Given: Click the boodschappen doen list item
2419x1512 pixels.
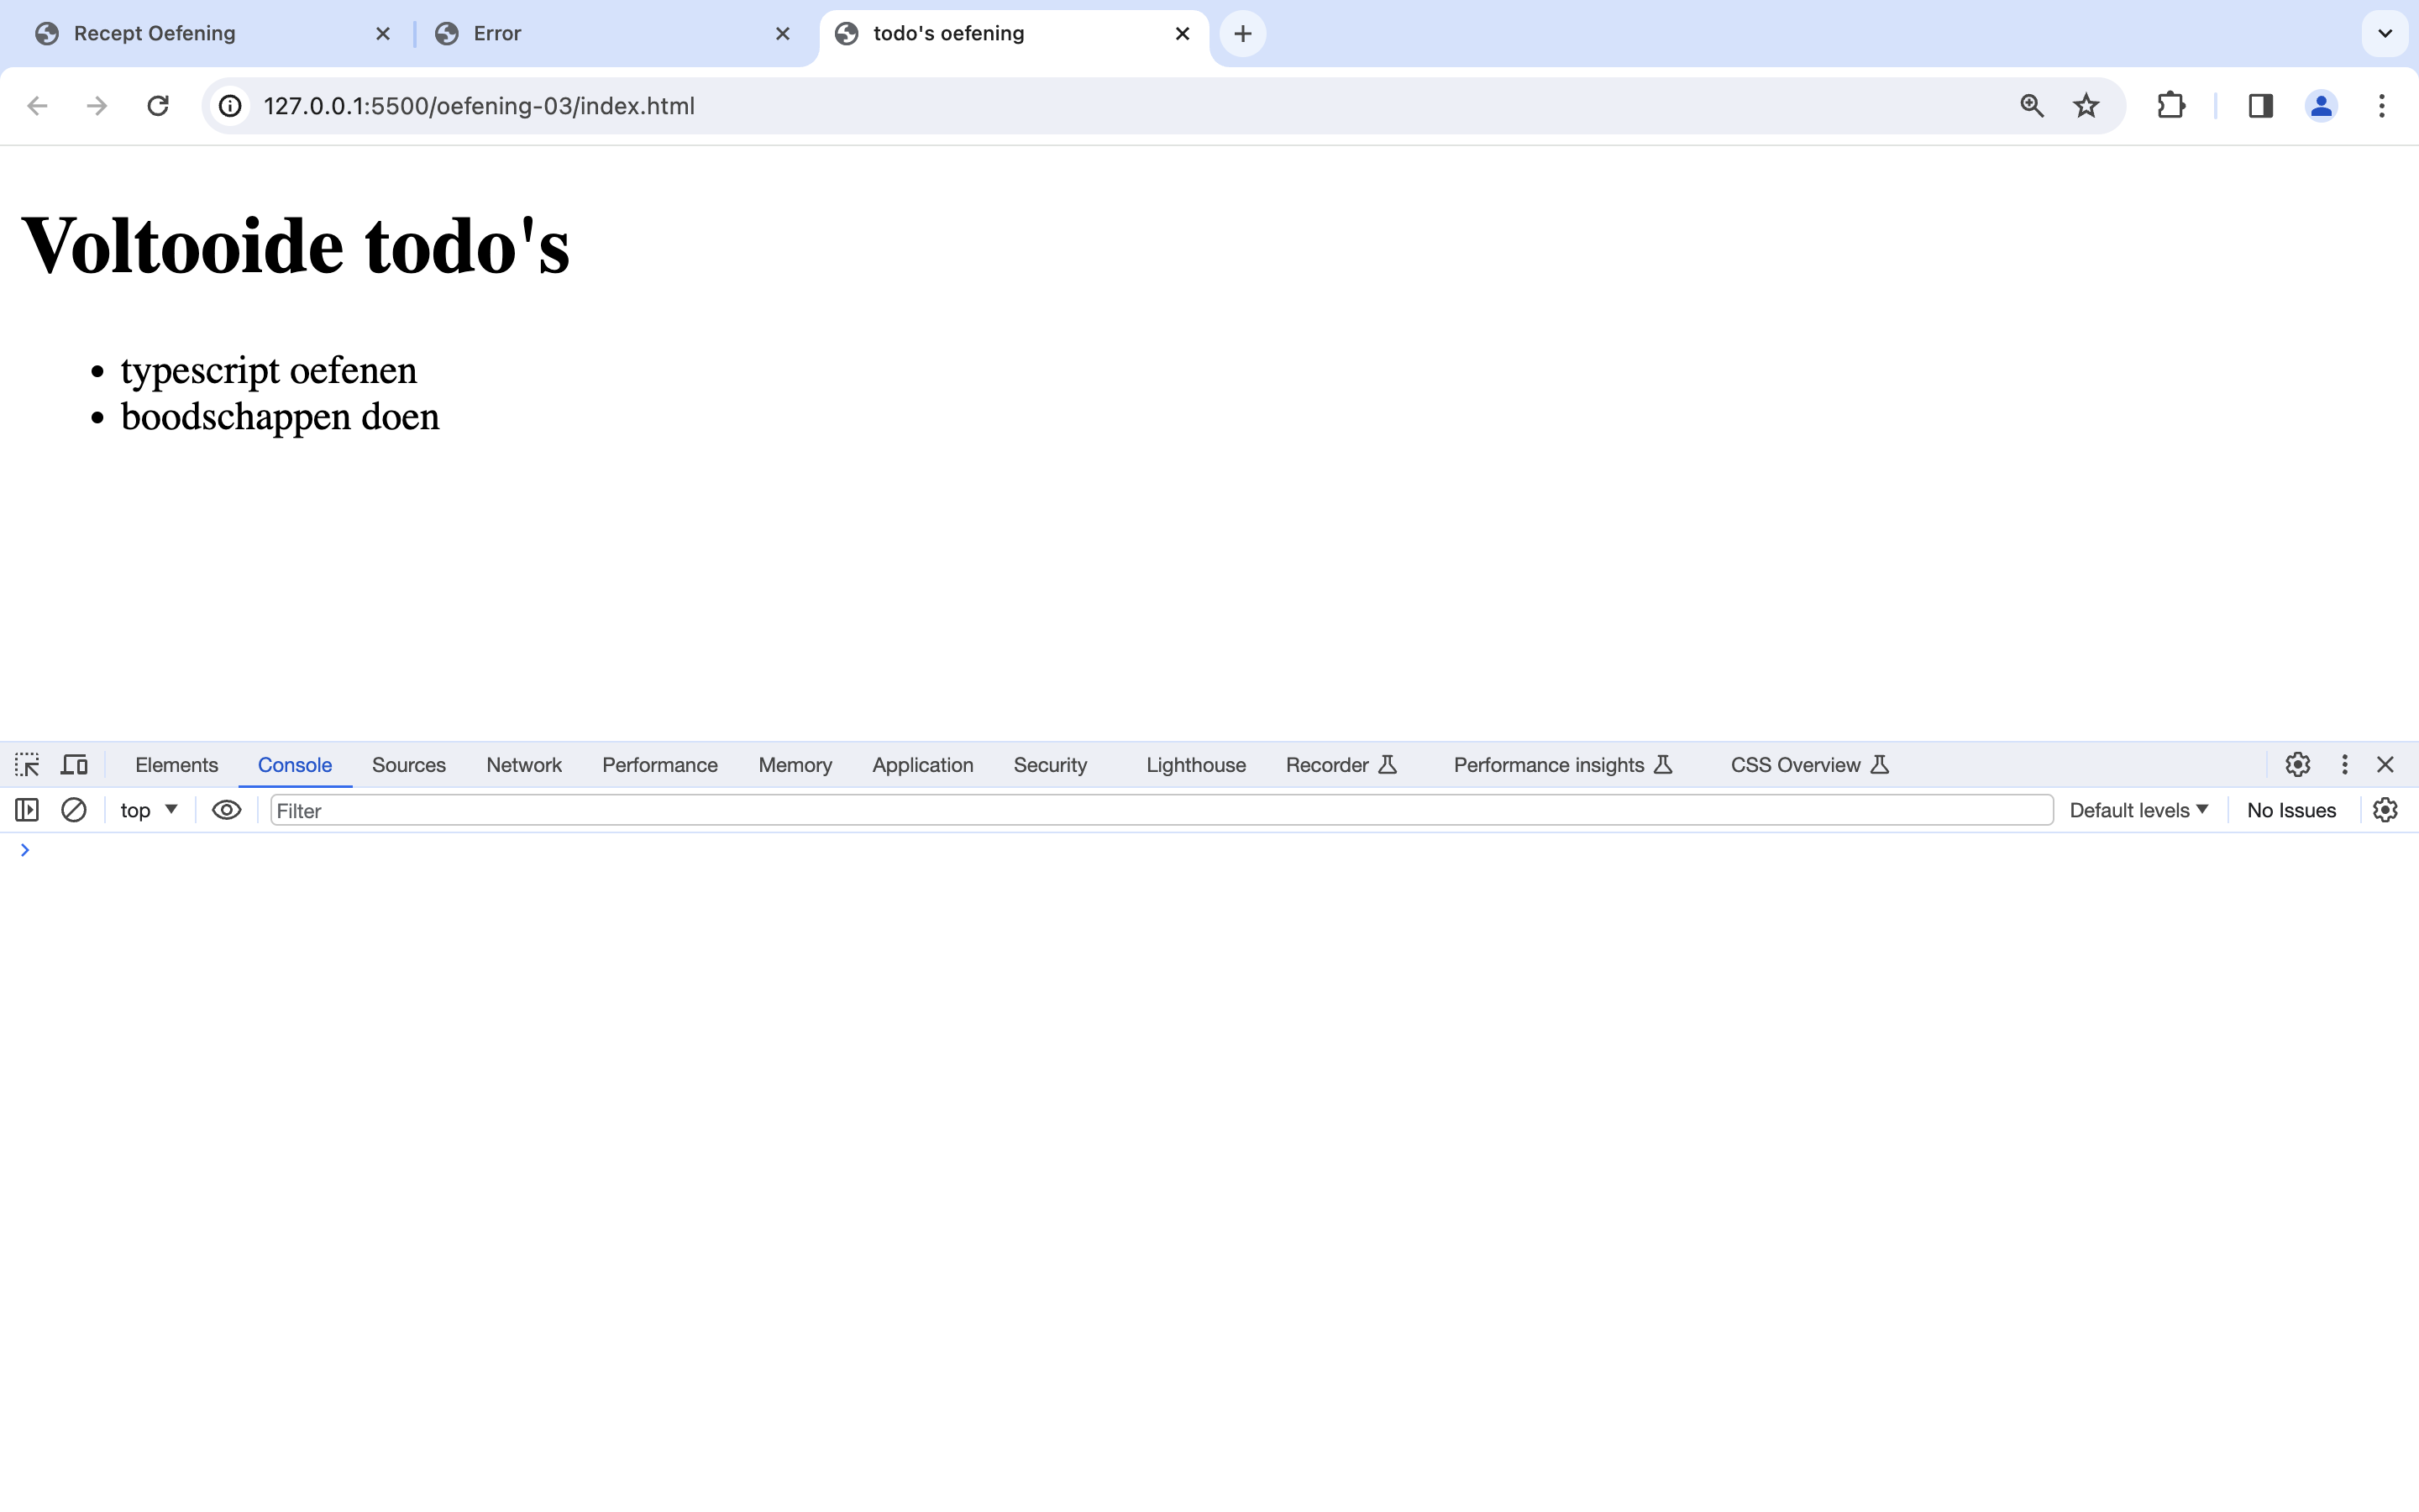Looking at the screenshot, I should coord(280,416).
